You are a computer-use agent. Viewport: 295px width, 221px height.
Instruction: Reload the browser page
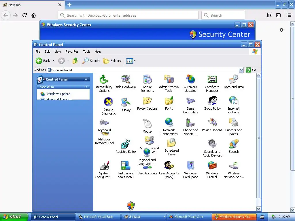point(24,15)
